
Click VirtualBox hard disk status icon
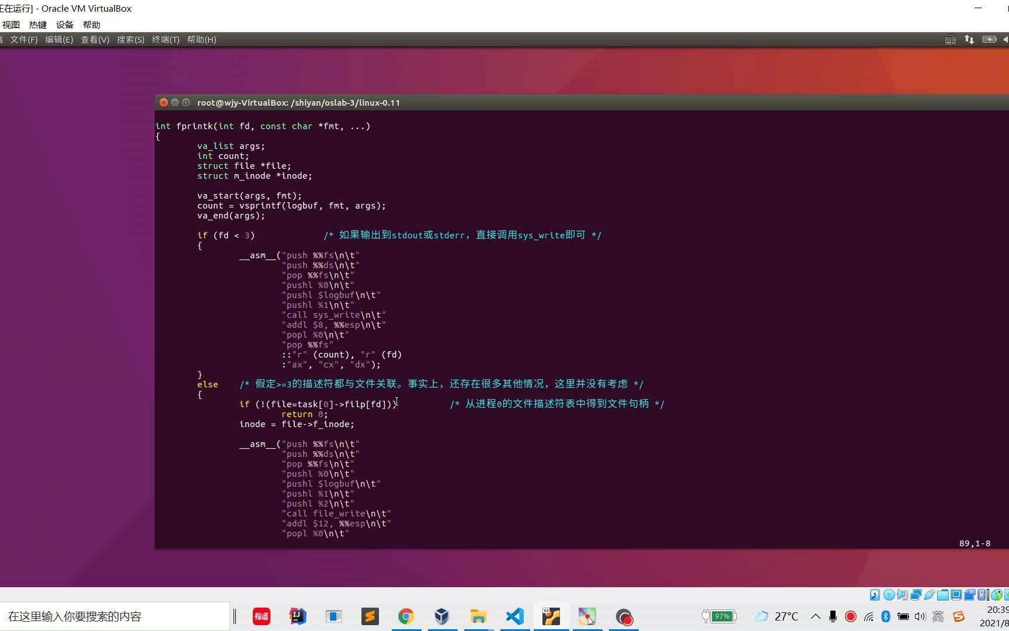875,595
